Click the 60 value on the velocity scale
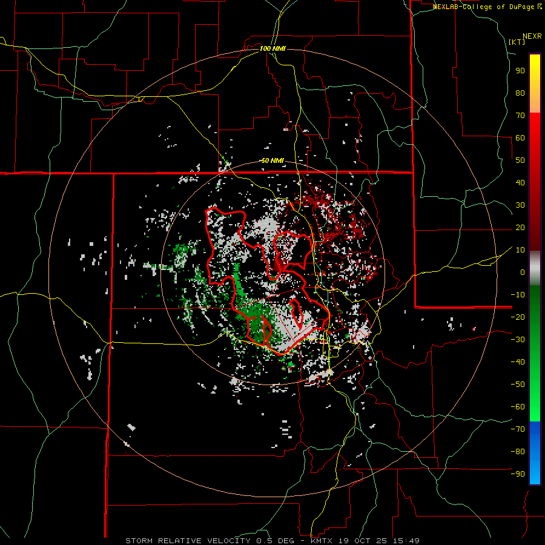 (520, 137)
